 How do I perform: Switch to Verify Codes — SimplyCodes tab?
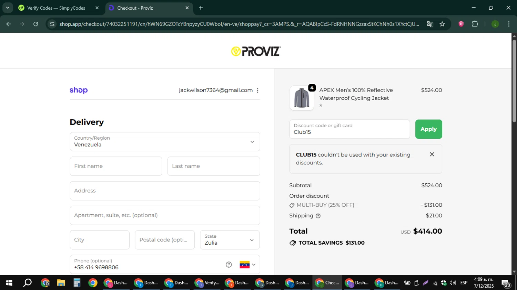click(56, 8)
